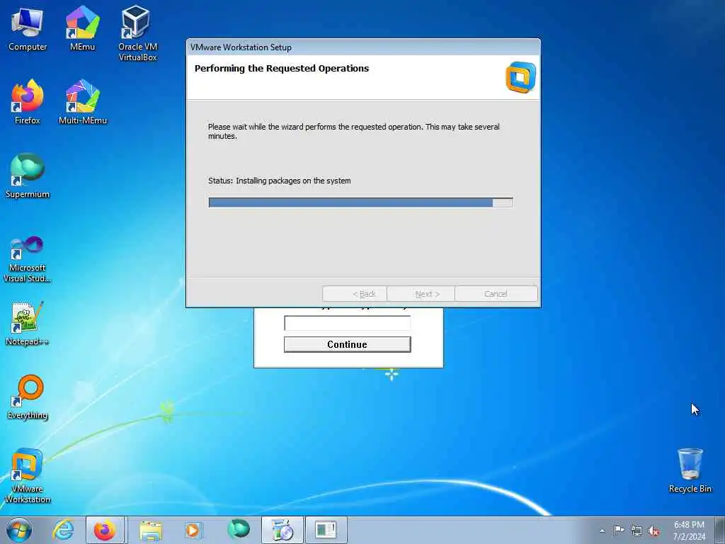Click the installation progress bar
725x544 pixels.
pos(360,203)
